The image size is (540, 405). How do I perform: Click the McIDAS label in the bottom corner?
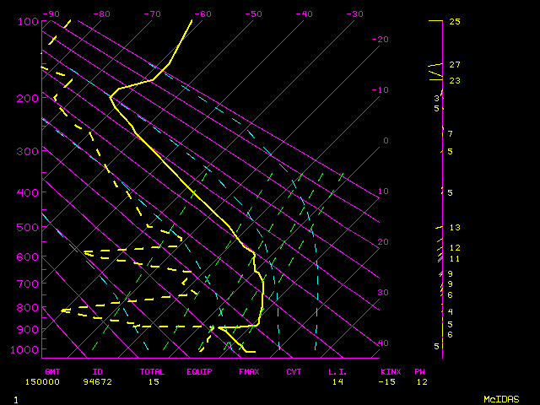[500, 398]
